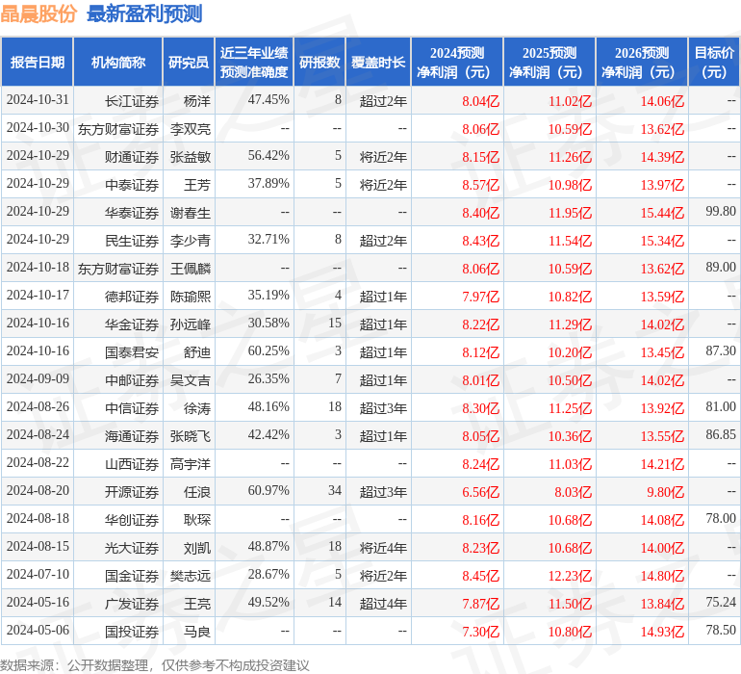
Task: Click target price 86.85
Action: pos(721,434)
